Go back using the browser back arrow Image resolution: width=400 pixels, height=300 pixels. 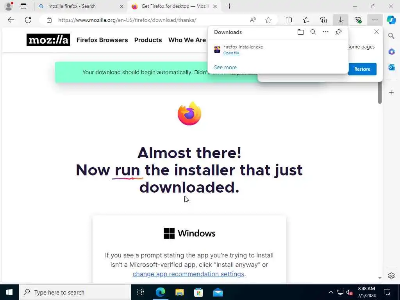[11, 20]
